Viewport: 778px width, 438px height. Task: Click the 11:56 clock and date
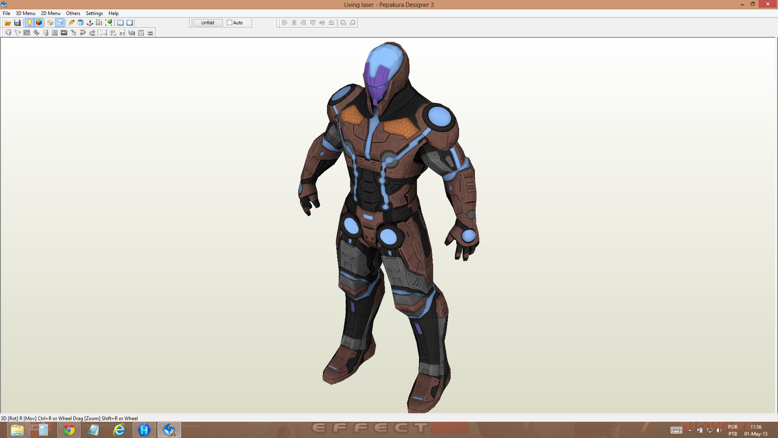(756, 430)
